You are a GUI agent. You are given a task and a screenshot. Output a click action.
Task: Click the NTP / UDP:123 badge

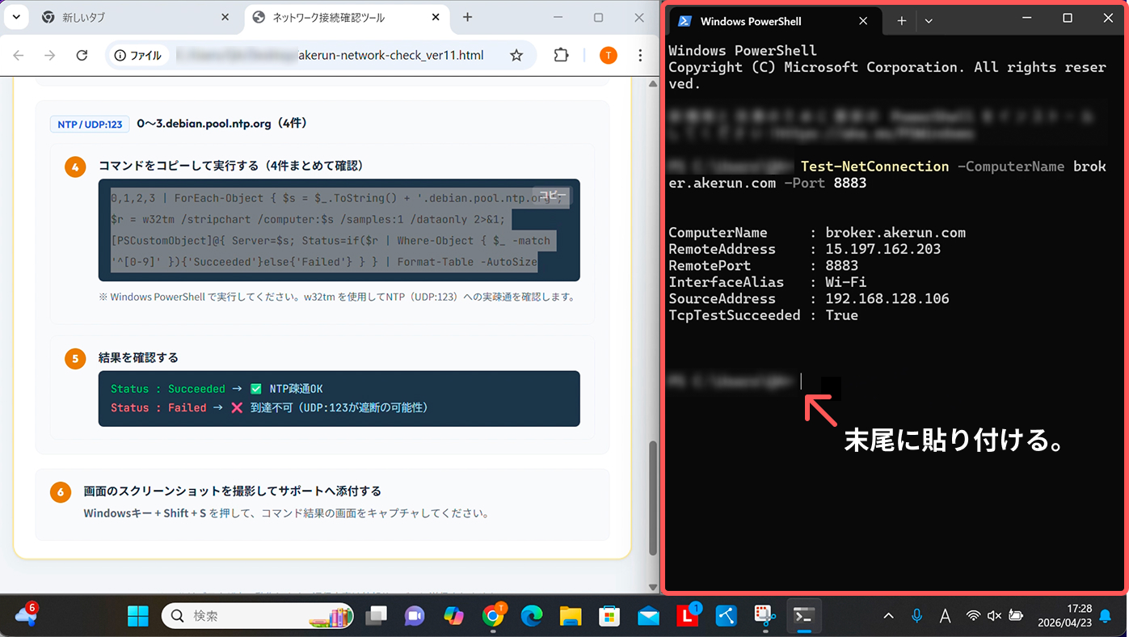[90, 124]
